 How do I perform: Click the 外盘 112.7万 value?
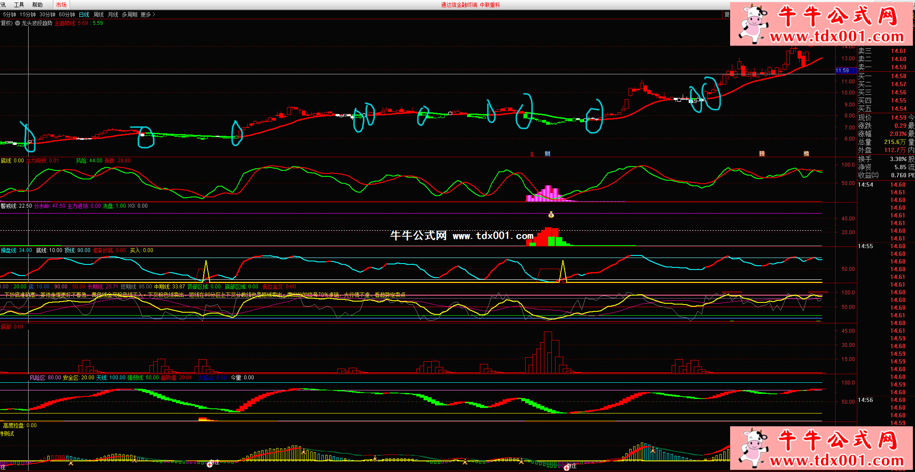click(x=895, y=150)
